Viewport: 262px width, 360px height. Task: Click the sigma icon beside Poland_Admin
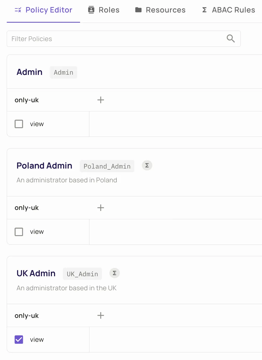[x=147, y=165]
